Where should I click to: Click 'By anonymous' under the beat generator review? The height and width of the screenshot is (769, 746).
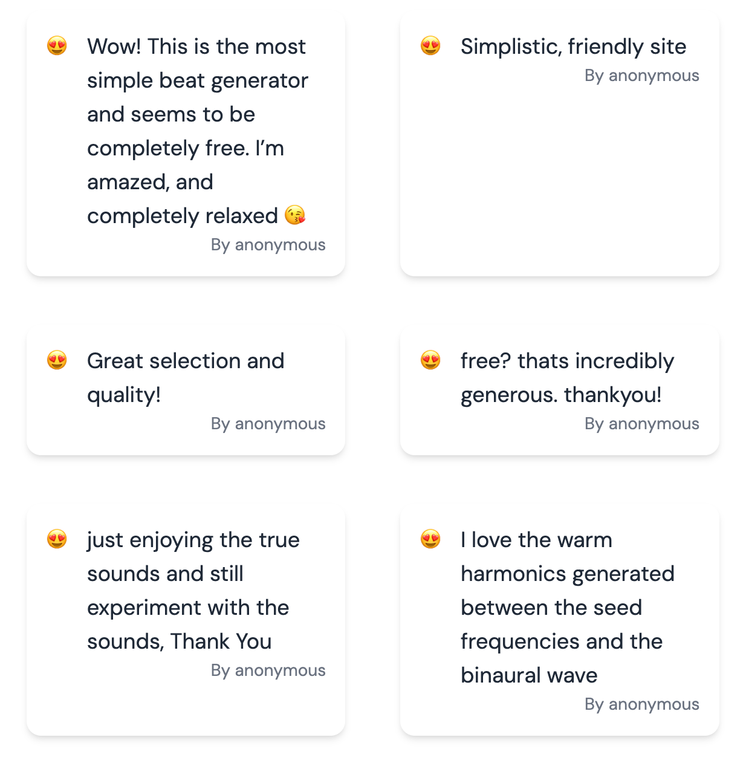pos(268,245)
